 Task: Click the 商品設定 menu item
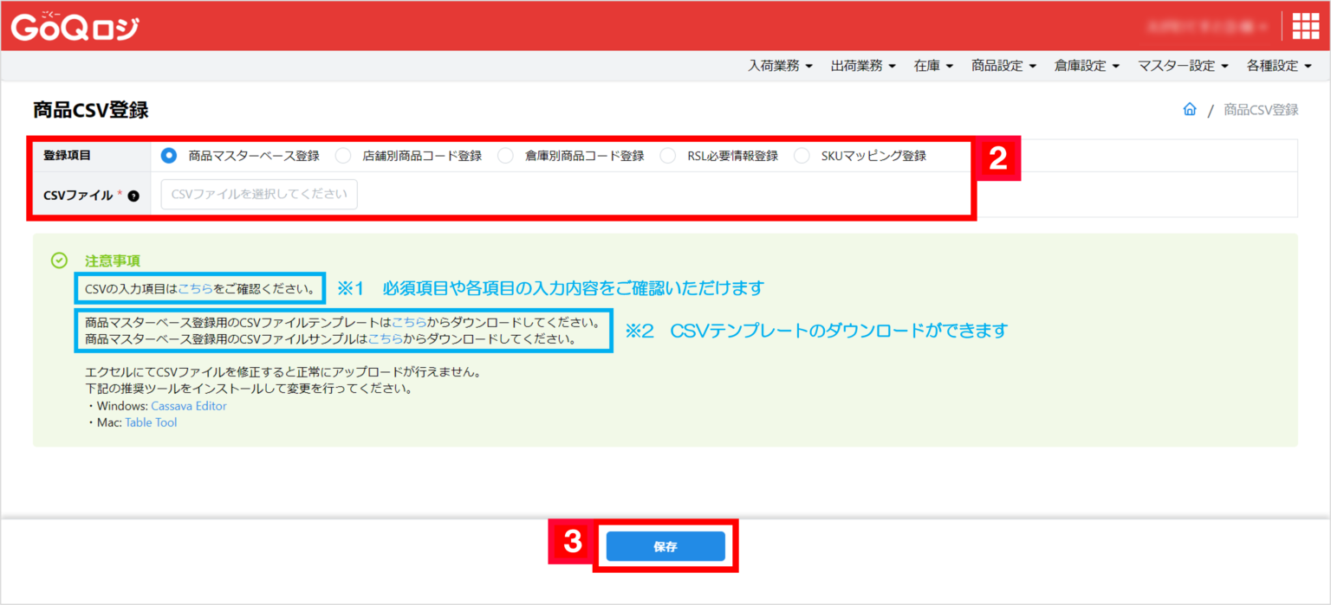click(x=998, y=65)
